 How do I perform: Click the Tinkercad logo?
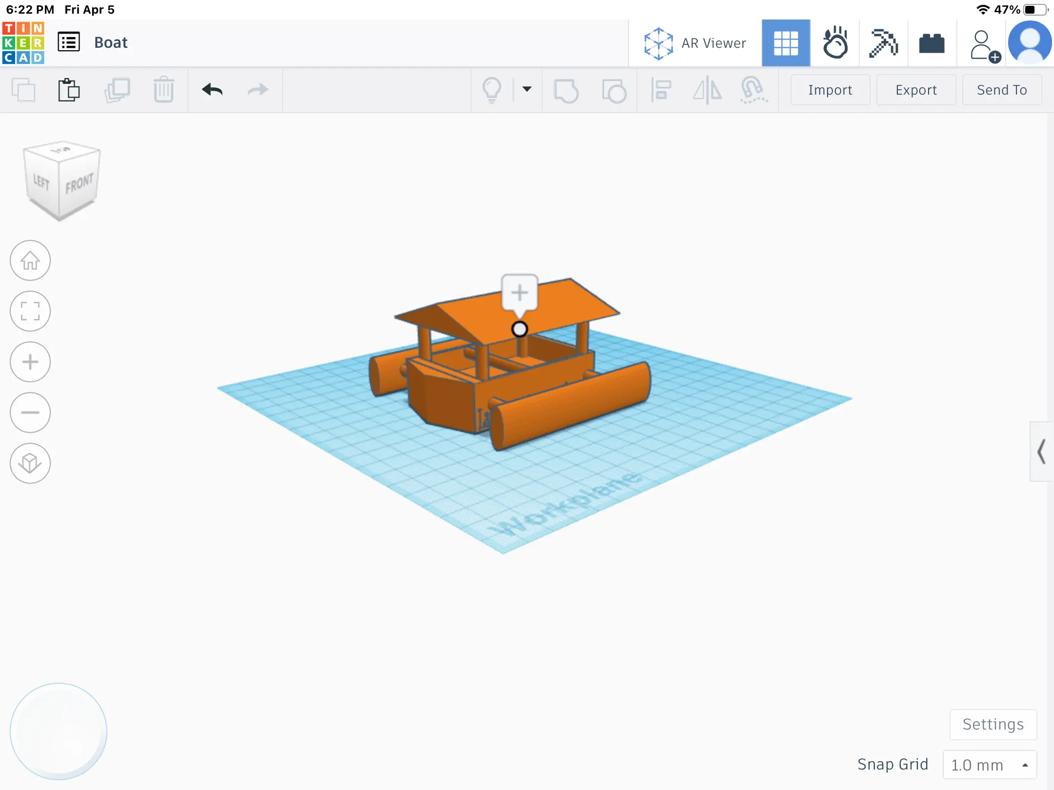[23, 43]
